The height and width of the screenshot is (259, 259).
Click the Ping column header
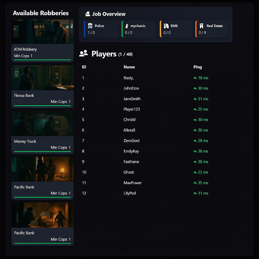tap(198, 67)
